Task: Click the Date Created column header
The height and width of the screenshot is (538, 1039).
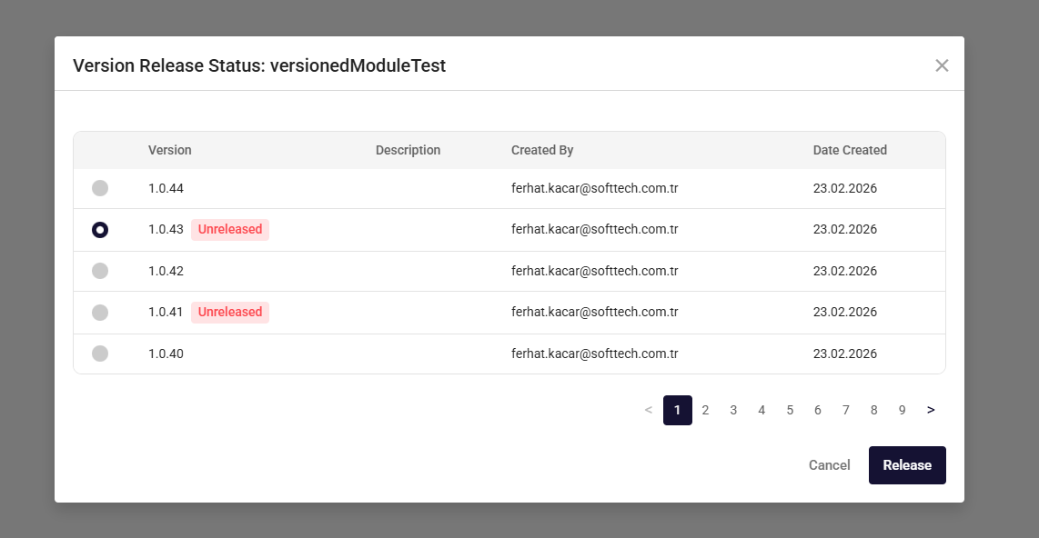Action: pos(850,150)
